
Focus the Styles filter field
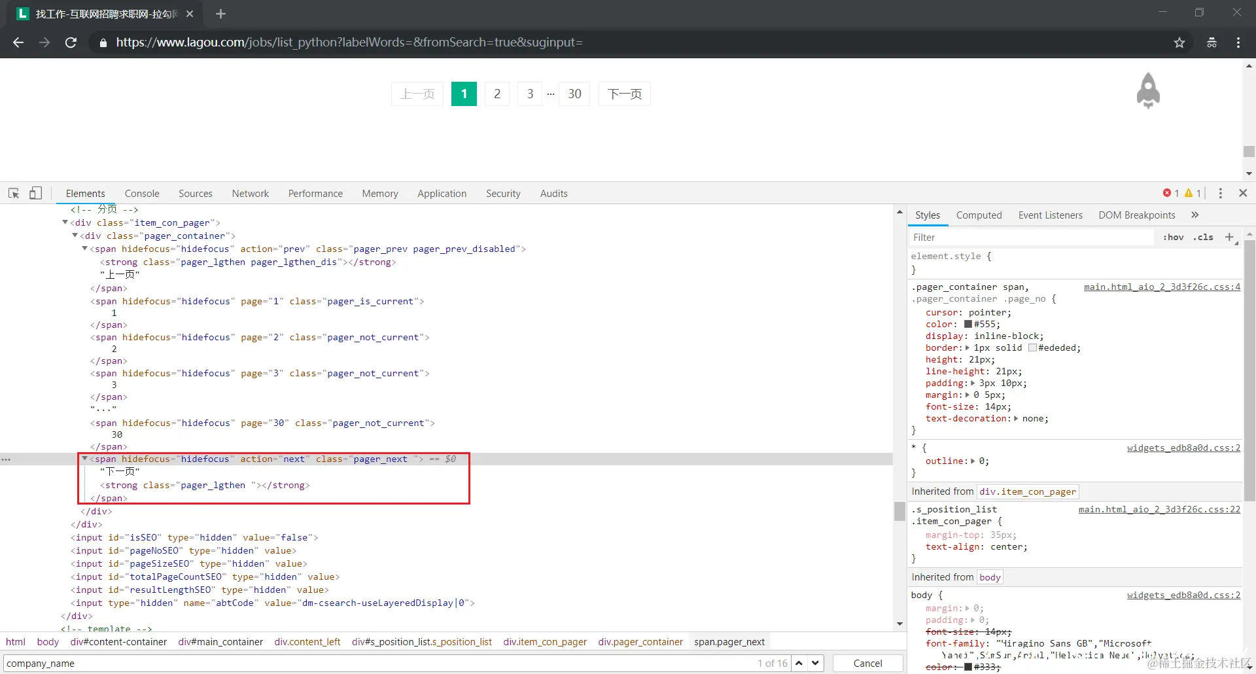coord(1032,237)
